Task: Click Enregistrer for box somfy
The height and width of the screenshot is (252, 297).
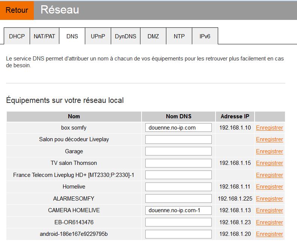Action: click(x=270, y=128)
